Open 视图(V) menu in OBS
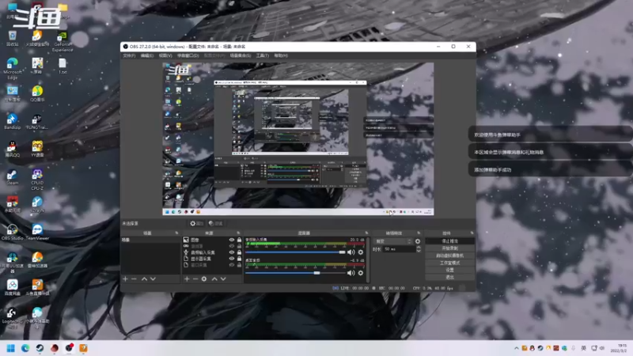Image resolution: width=633 pixels, height=356 pixels. pos(165,55)
